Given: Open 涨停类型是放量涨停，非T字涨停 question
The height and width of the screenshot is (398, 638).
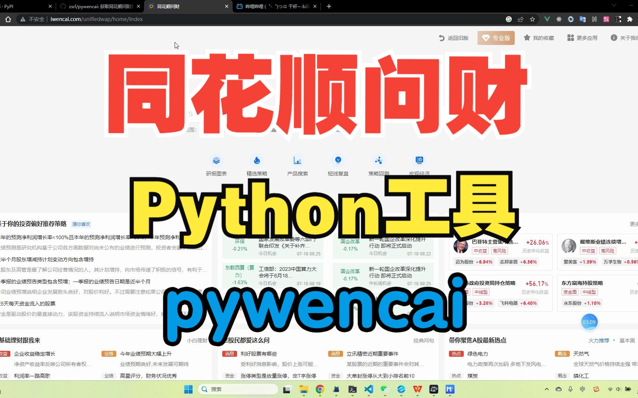Looking at the screenshot, I should (x=278, y=376).
